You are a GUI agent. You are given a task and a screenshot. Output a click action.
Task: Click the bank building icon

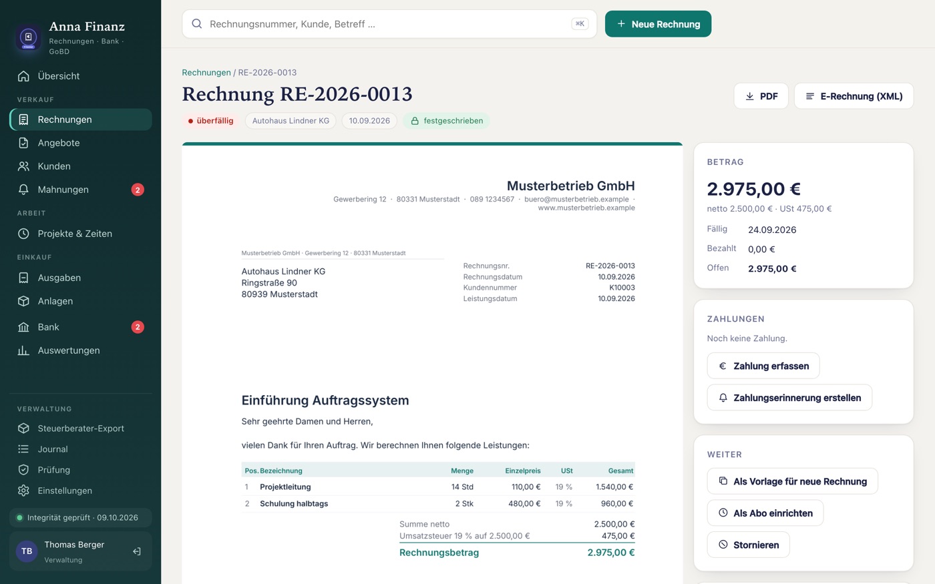click(x=23, y=327)
